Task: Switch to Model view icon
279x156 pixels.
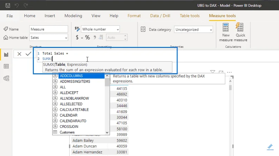Action: pos(6,78)
